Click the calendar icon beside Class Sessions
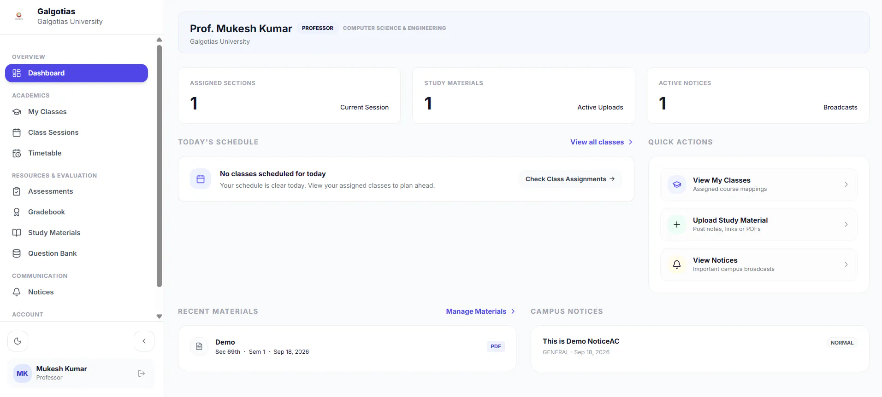This screenshot has width=882, height=397. tap(17, 132)
